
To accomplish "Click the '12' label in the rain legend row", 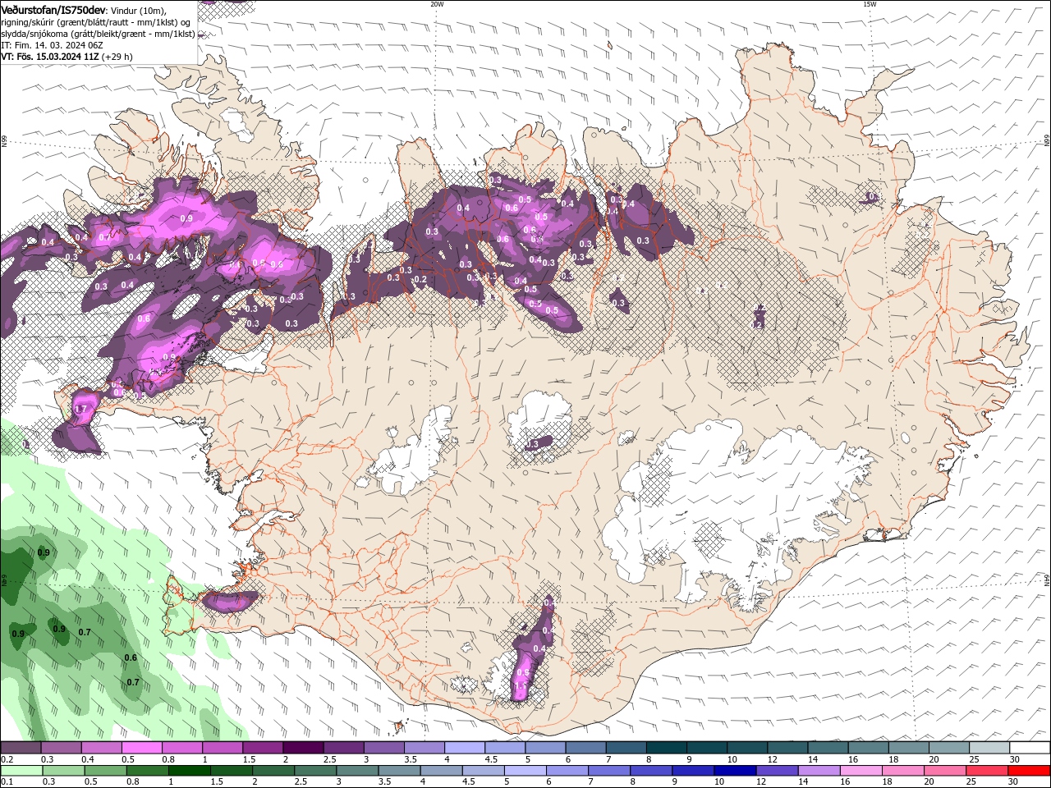I will click(x=762, y=782).
